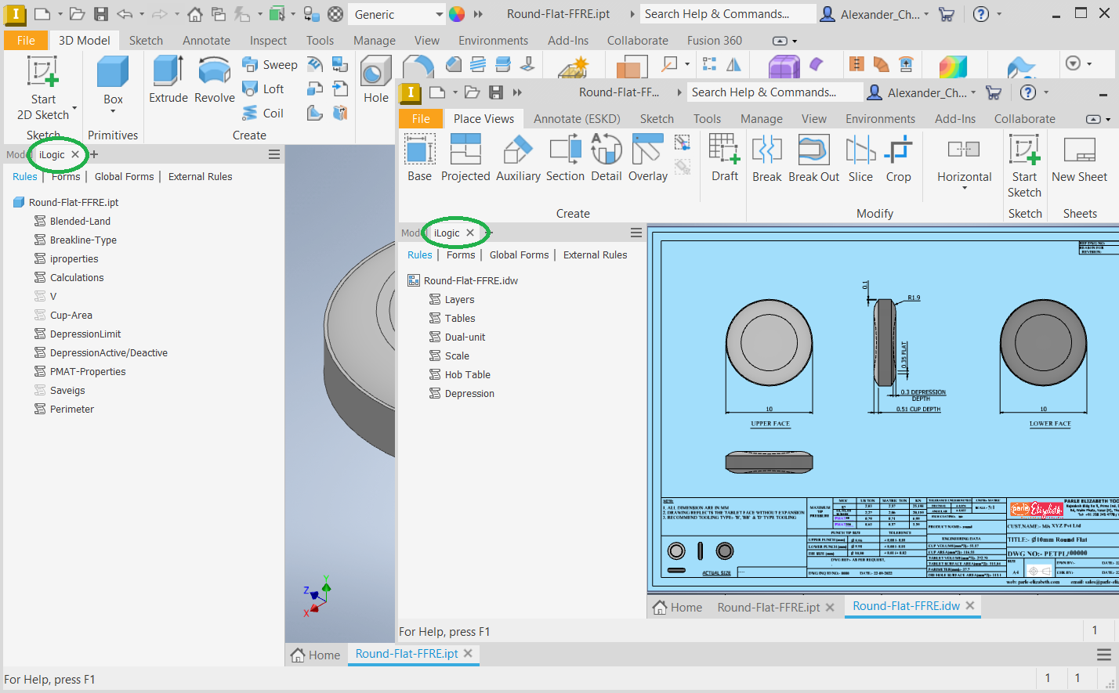
Task: Close the Round-Flat-FFRE.idw document tab
Action: point(970,606)
